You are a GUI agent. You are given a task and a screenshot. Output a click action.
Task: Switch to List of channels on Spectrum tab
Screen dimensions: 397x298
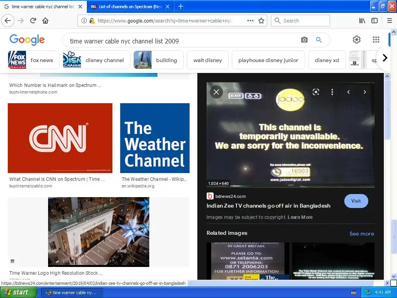(x=130, y=7)
